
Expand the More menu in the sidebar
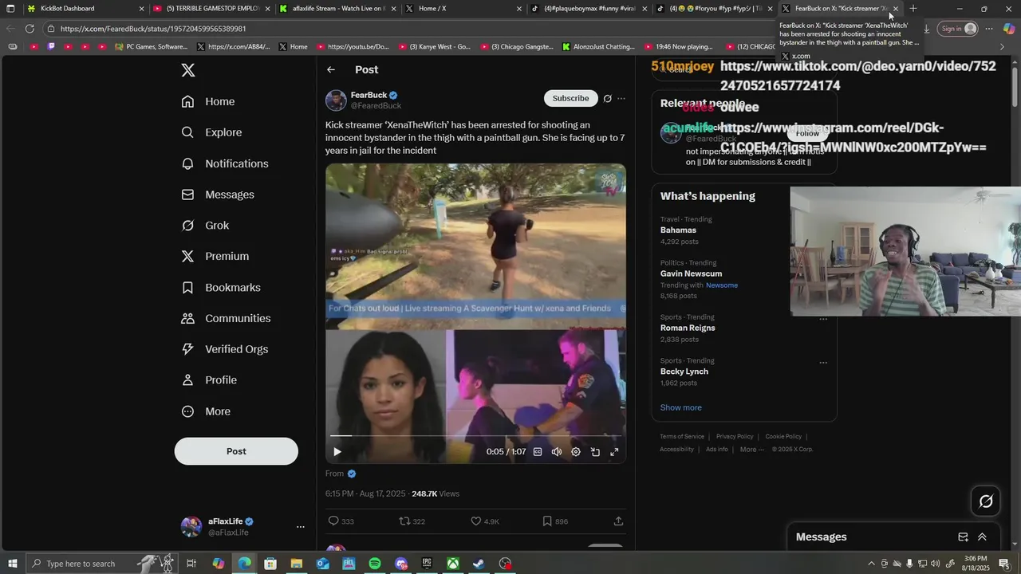[x=206, y=411]
